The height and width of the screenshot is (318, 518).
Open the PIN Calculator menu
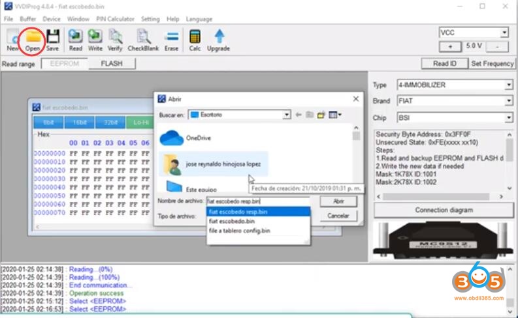tap(115, 19)
